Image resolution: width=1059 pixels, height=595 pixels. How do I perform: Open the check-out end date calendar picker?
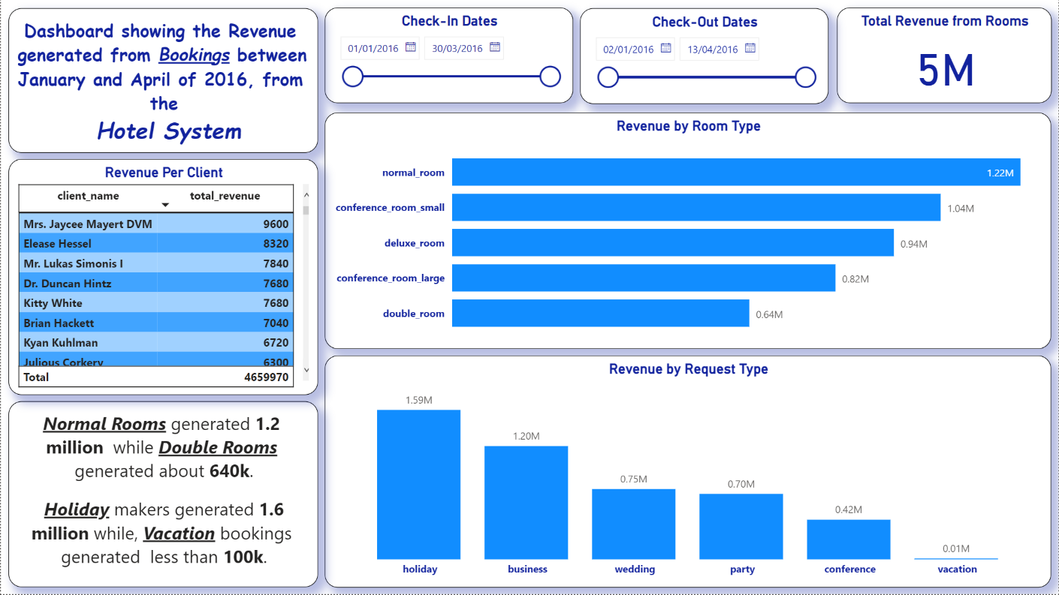(x=750, y=47)
